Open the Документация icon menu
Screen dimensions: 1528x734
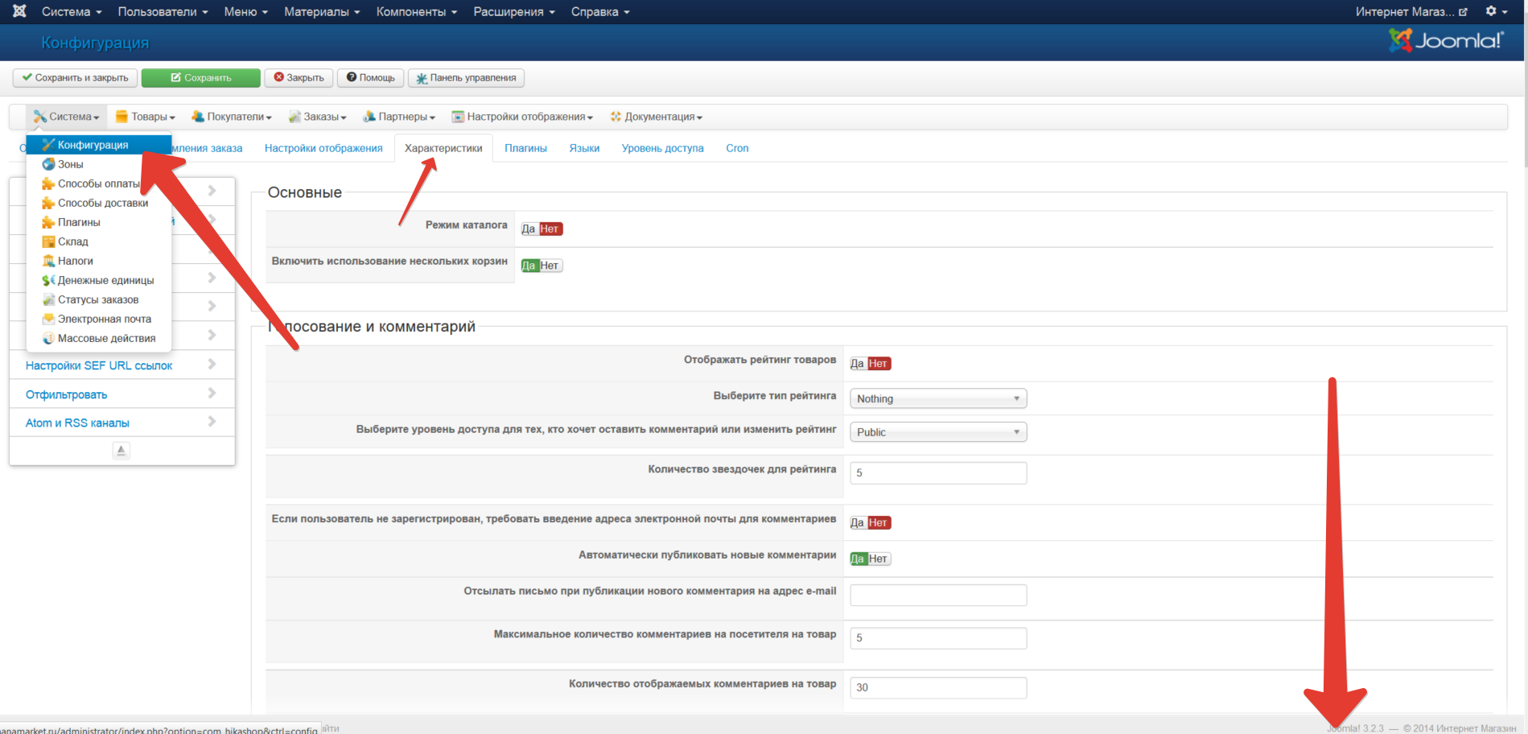coord(657,117)
